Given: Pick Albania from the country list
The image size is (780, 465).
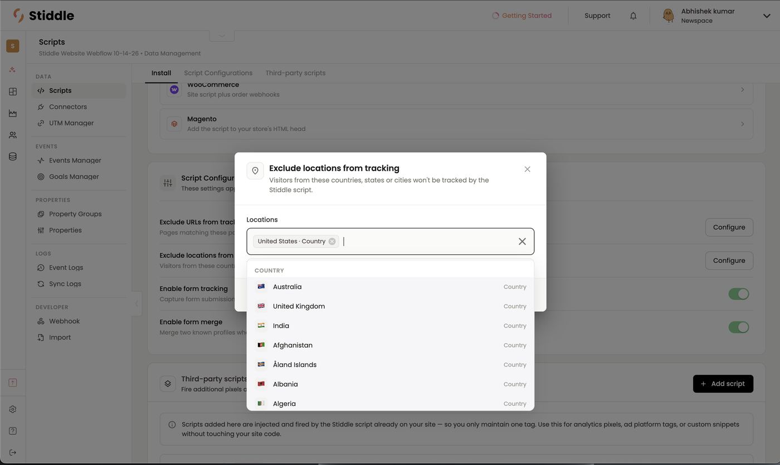Looking at the screenshot, I should [x=391, y=384].
